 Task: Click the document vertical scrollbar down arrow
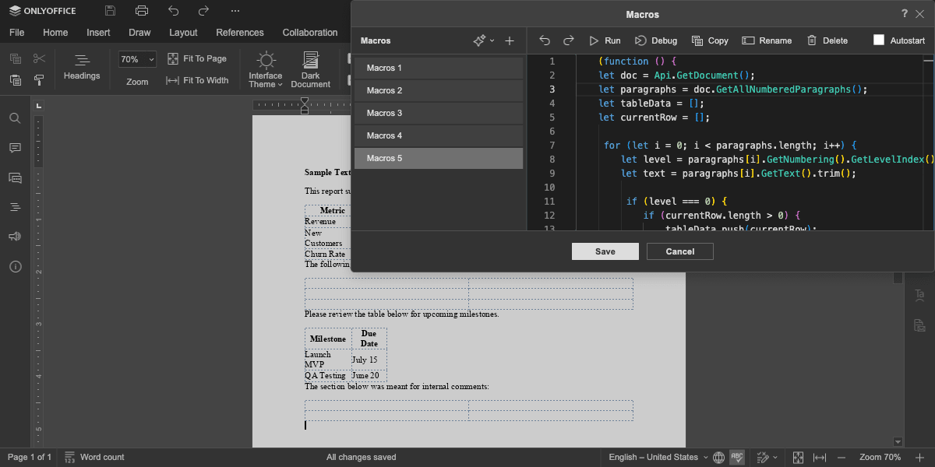coord(898,442)
